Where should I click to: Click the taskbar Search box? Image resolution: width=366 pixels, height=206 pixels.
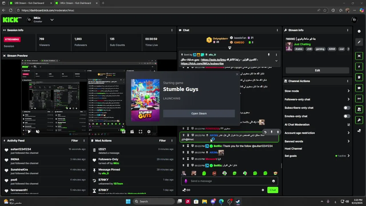pyautogui.click(x=154, y=201)
